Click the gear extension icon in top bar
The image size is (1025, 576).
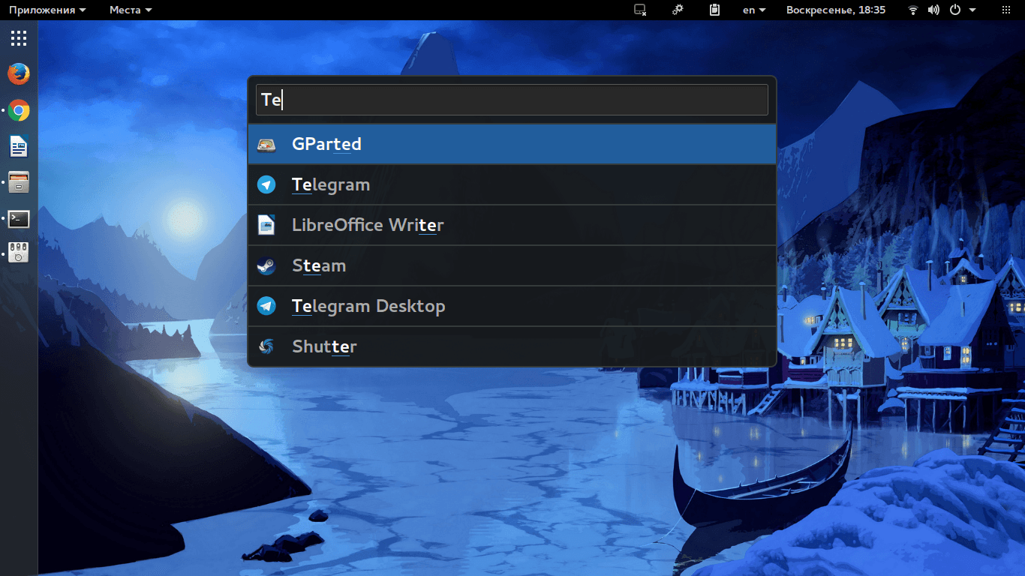click(x=678, y=10)
